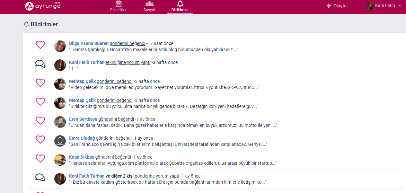Select the Bildirimler tab label
Image resolution: width=406 pixels, height=193 pixels.
pyautogui.click(x=180, y=10)
